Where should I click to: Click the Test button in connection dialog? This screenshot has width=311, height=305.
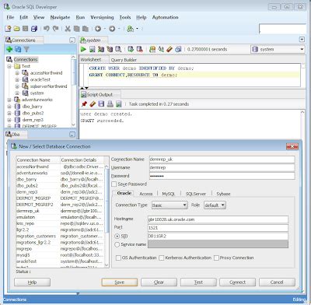point(198,282)
